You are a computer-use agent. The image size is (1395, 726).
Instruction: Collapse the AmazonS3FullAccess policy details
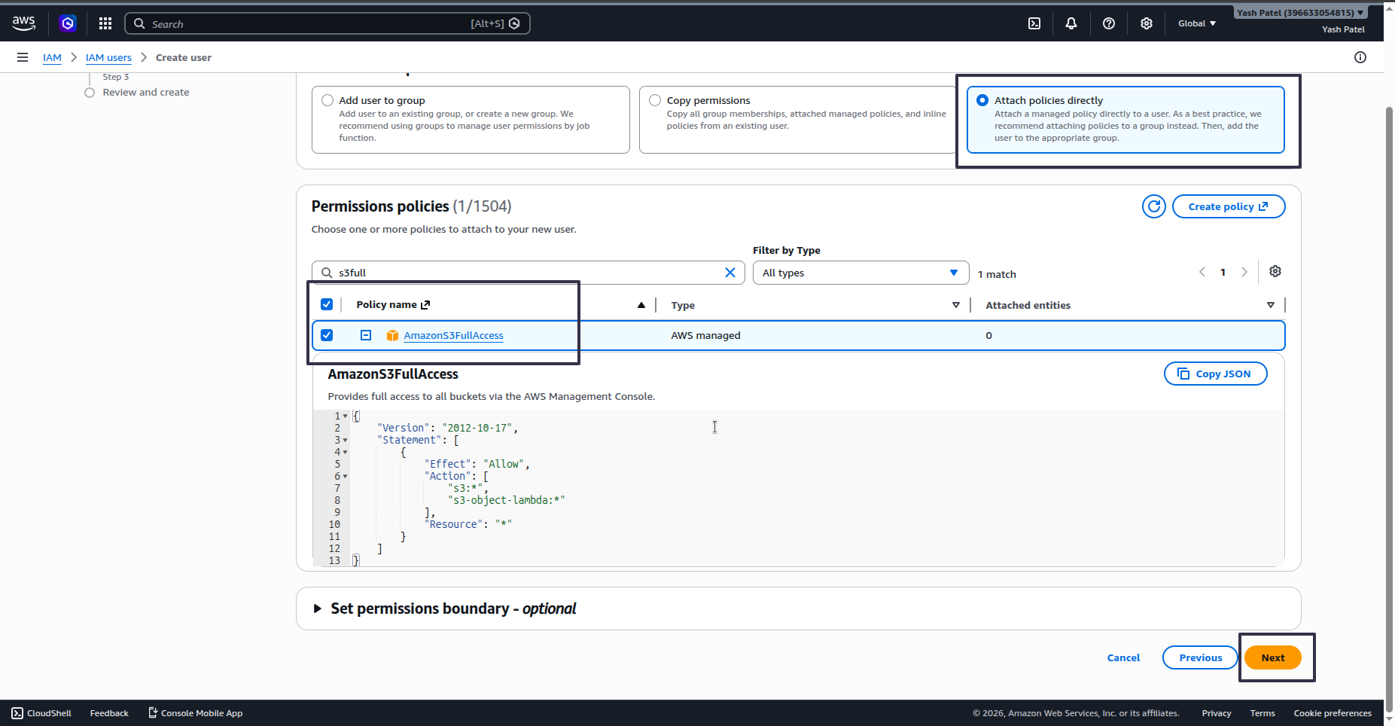[x=366, y=335]
